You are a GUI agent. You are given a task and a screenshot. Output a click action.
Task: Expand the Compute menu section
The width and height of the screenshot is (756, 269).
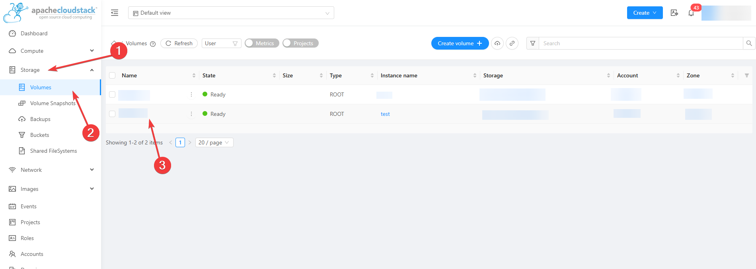coord(51,51)
